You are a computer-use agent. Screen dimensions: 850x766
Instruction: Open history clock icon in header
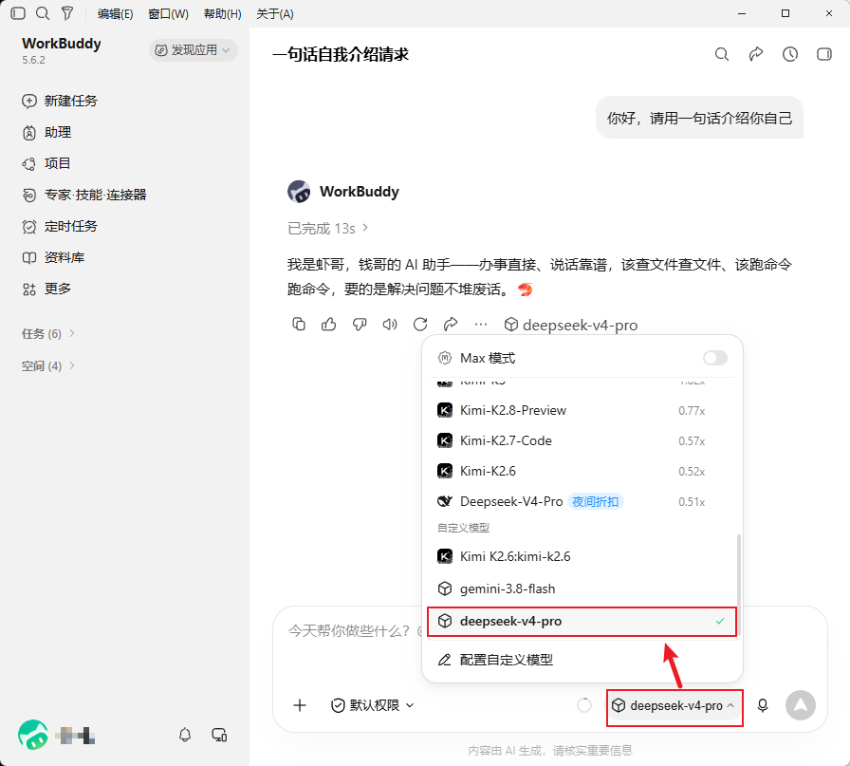(x=790, y=54)
